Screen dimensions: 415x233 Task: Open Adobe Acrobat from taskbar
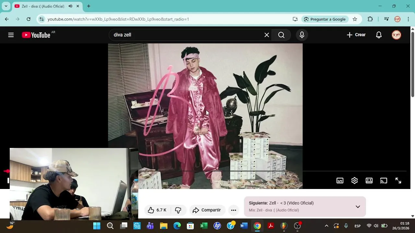coord(271,226)
